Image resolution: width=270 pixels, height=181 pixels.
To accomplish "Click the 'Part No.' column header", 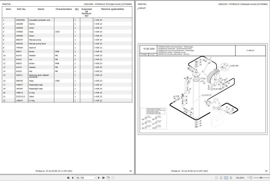I will coord(22,9).
